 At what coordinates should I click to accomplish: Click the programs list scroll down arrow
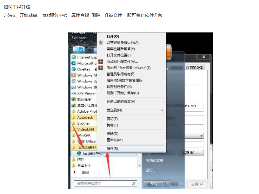[x=139, y=166]
